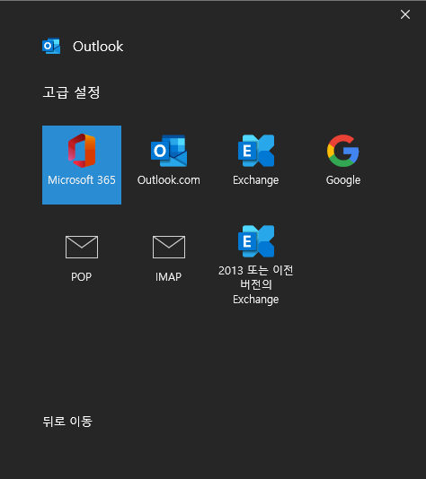Image resolution: width=426 pixels, height=479 pixels.
Task: Choose the POP envelope icon
Action: (x=82, y=247)
